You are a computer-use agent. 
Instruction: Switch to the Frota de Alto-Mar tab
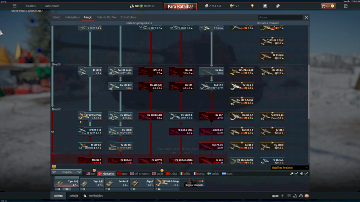(x=107, y=17)
